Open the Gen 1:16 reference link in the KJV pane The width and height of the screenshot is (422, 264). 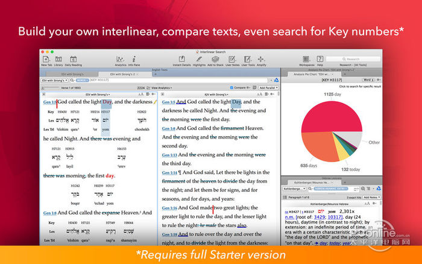(169, 208)
